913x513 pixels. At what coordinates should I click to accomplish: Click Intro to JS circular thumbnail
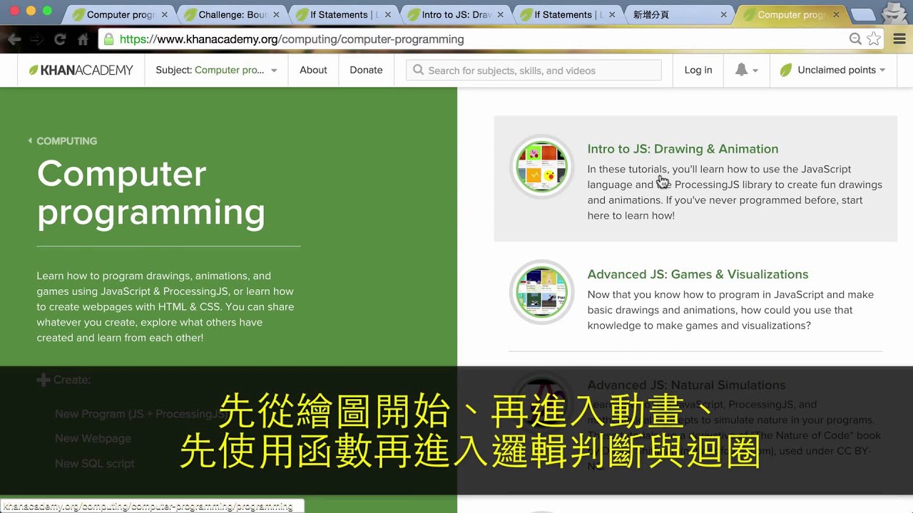[542, 167]
